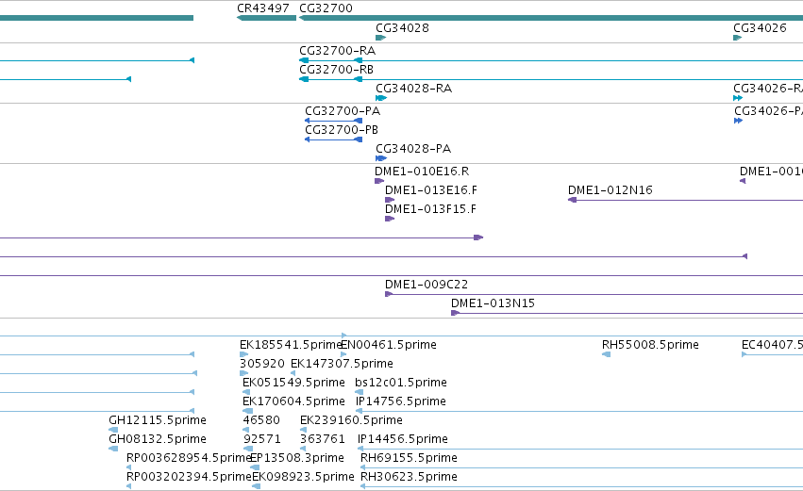The image size is (803, 491).
Task: Click the CR43497 gene label
Action: [x=263, y=8]
